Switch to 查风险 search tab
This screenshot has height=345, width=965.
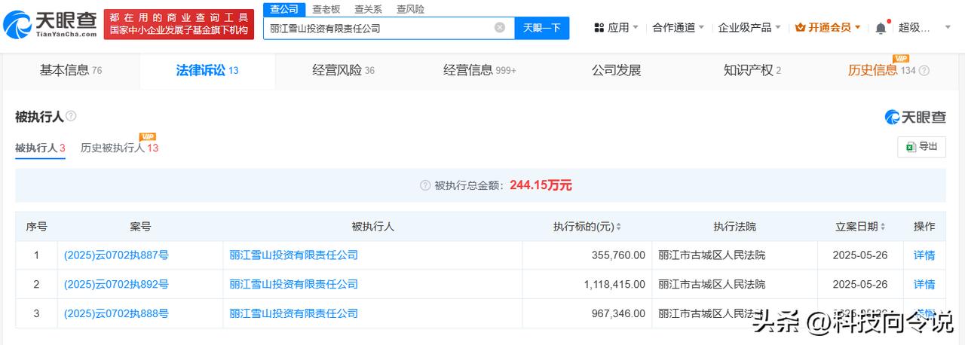coord(409,9)
